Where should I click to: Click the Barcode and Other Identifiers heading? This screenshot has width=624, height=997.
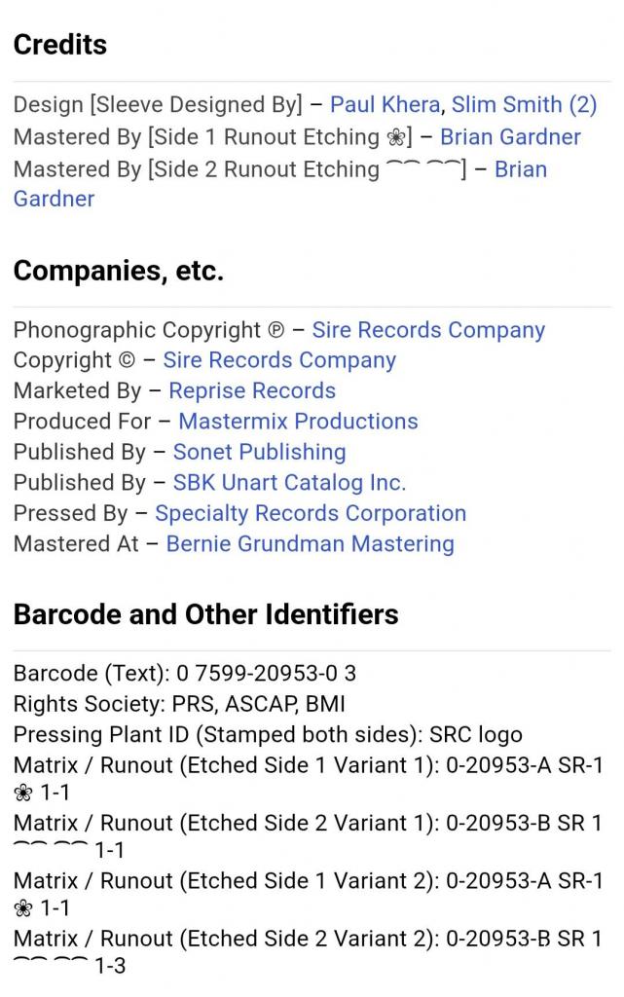coord(205,614)
